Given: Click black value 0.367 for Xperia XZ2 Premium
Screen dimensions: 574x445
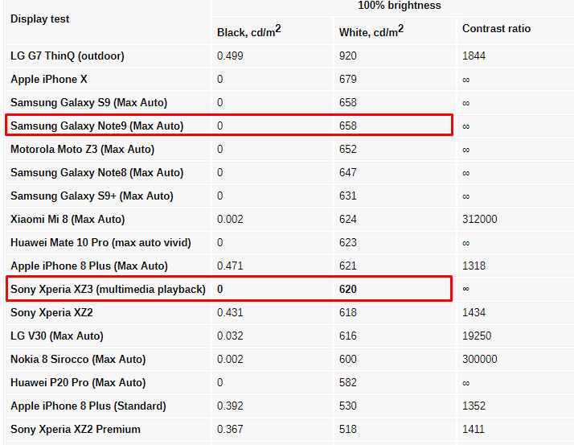Looking at the screenshot, I should click(230, 429).
